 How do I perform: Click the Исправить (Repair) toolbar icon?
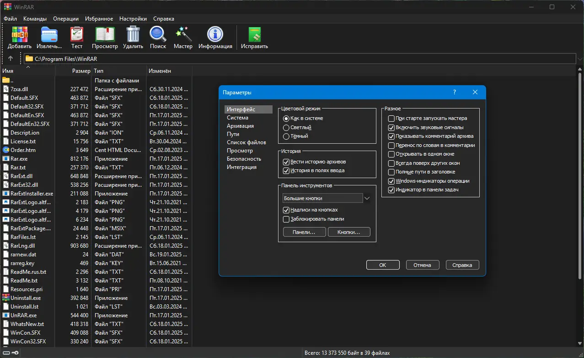click(254, 35)
